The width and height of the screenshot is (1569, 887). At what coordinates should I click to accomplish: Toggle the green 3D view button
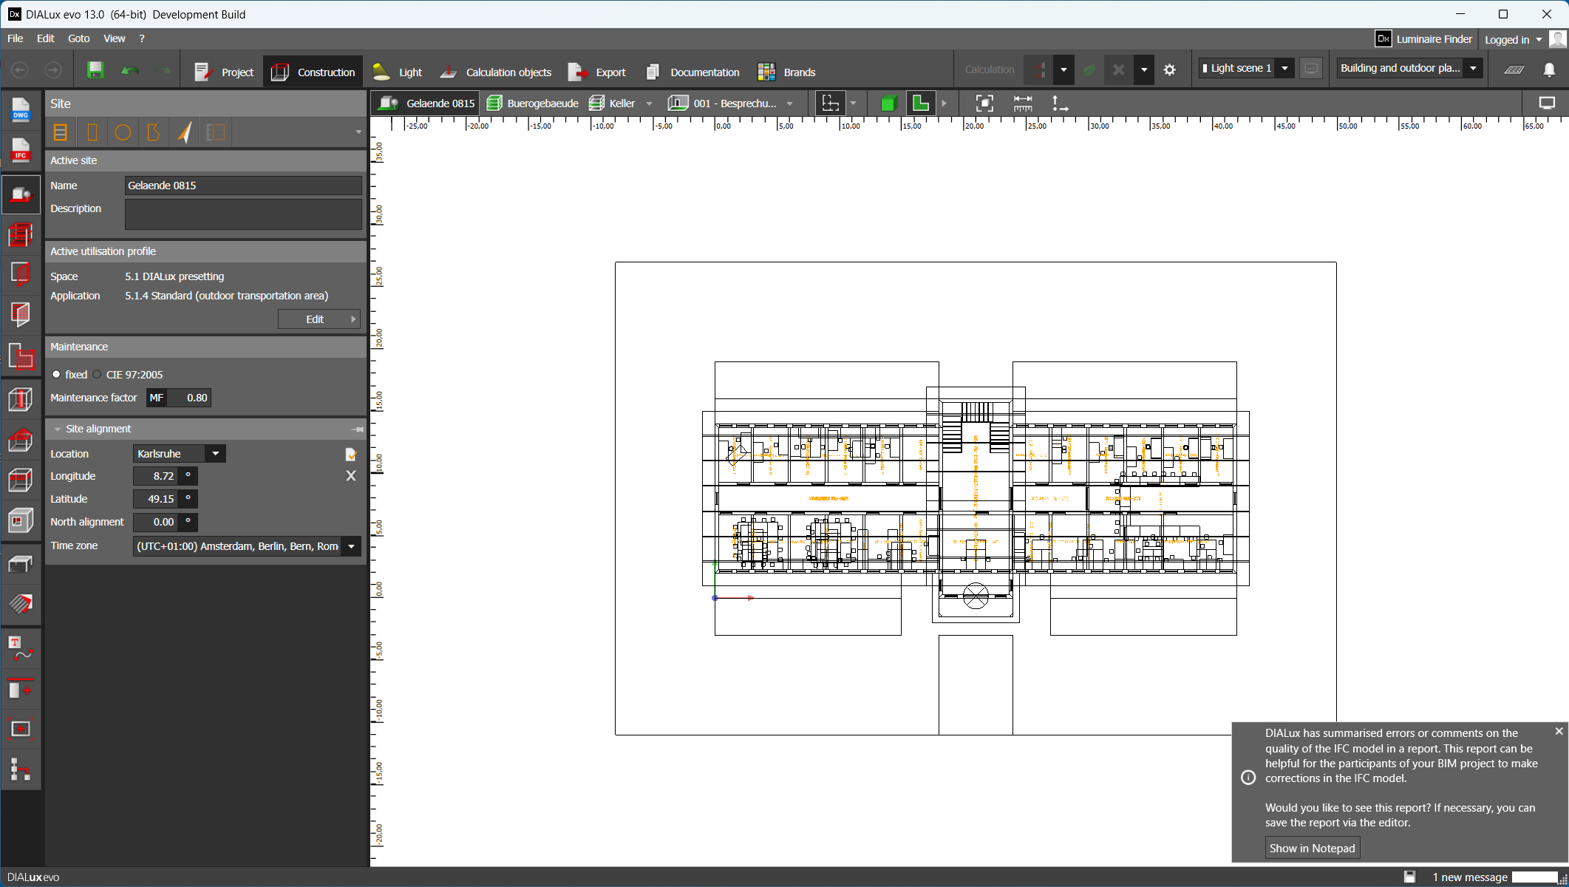click(888, 103)
